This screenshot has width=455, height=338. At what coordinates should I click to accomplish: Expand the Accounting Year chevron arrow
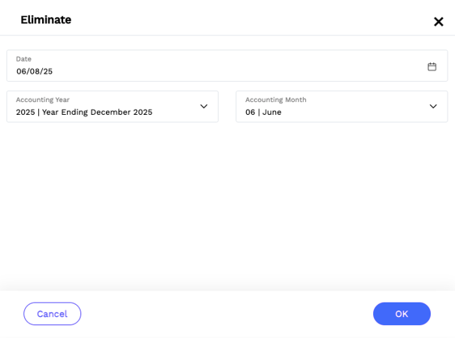click(x=204, y=107)
